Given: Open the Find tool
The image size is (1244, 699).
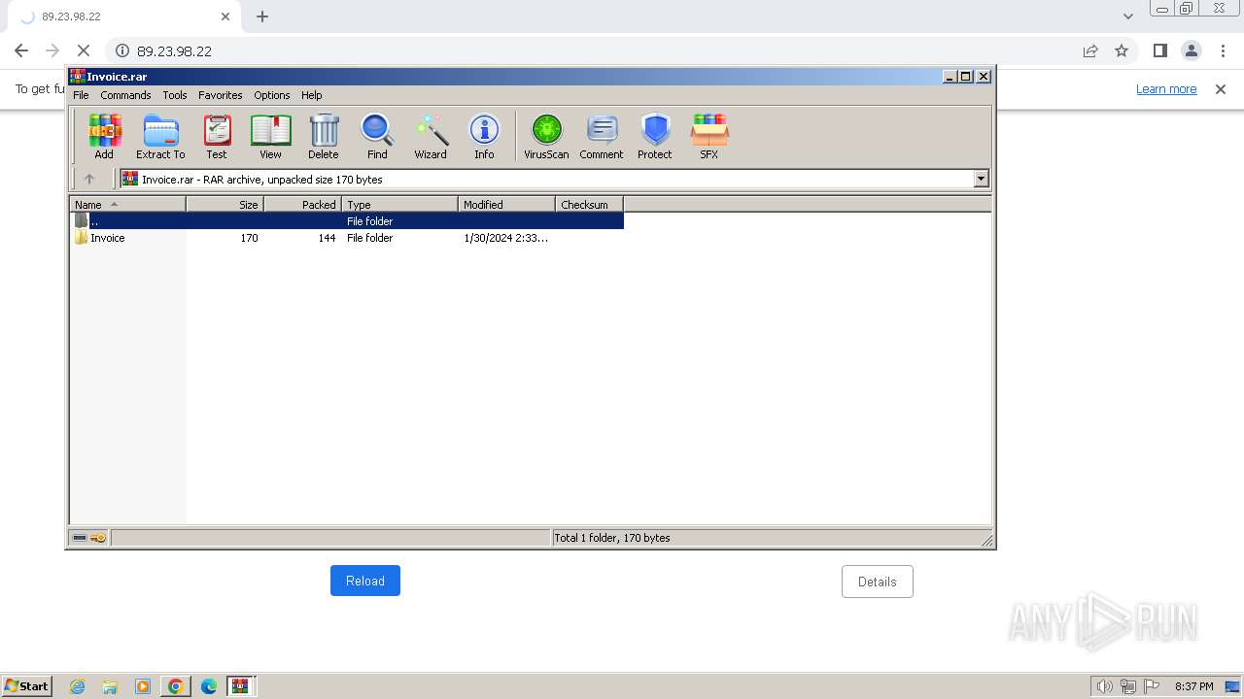Looking at the screenshot, I should pyautogui.click(x=377, y=137).
